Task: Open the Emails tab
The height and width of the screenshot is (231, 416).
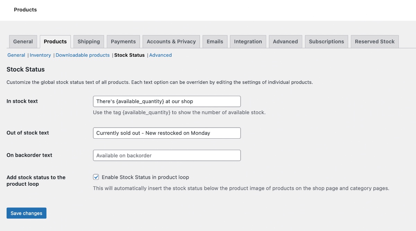Action: coord(215,41)
